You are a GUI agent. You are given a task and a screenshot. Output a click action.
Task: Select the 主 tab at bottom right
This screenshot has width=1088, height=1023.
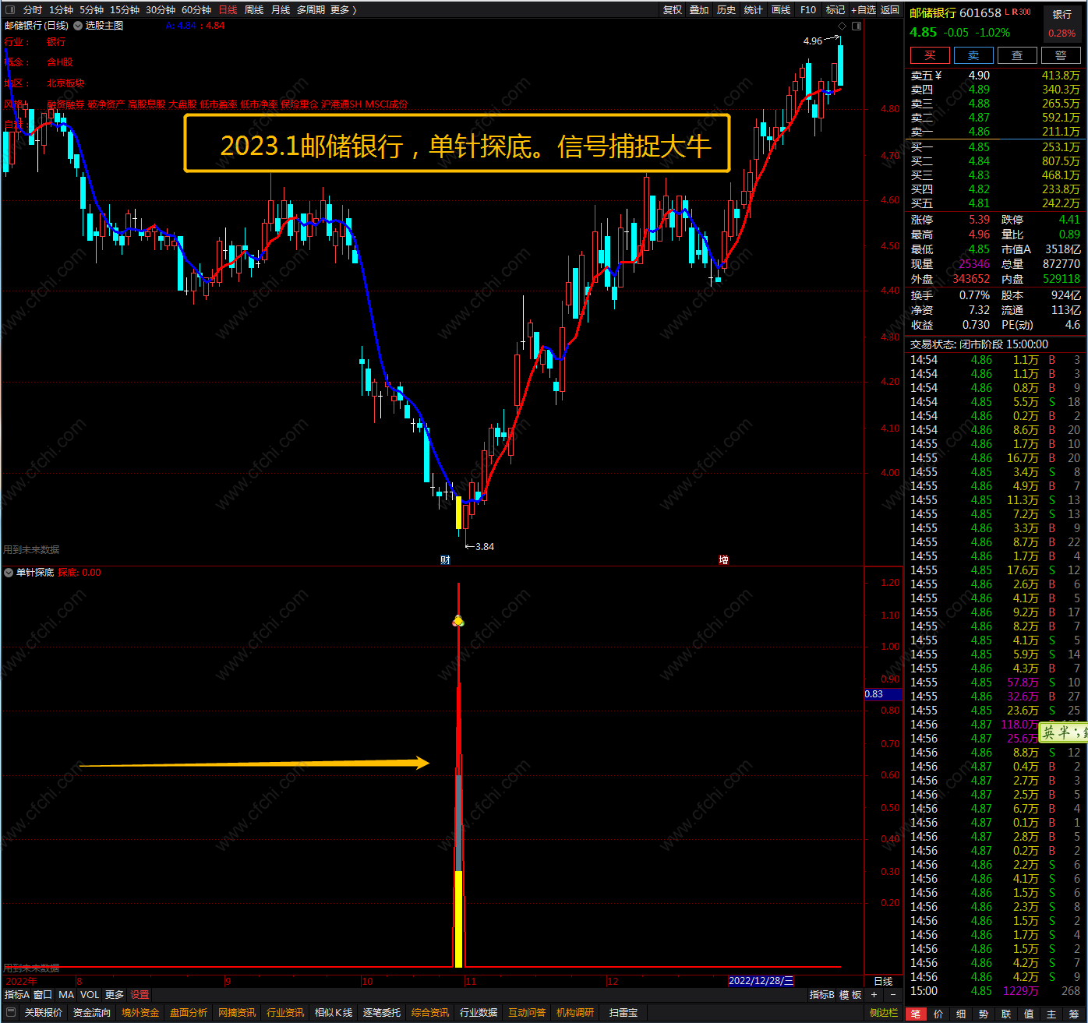tap(1051, 1014)
